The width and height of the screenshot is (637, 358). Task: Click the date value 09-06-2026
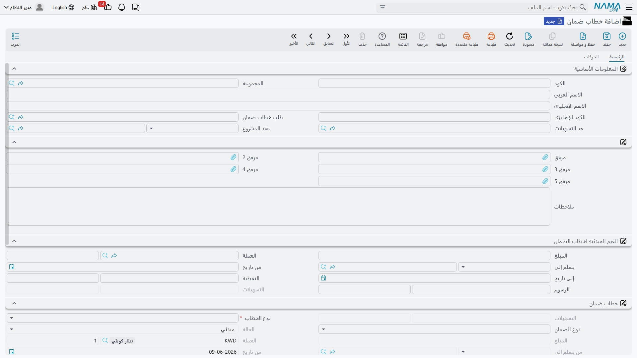pos(223,352)
